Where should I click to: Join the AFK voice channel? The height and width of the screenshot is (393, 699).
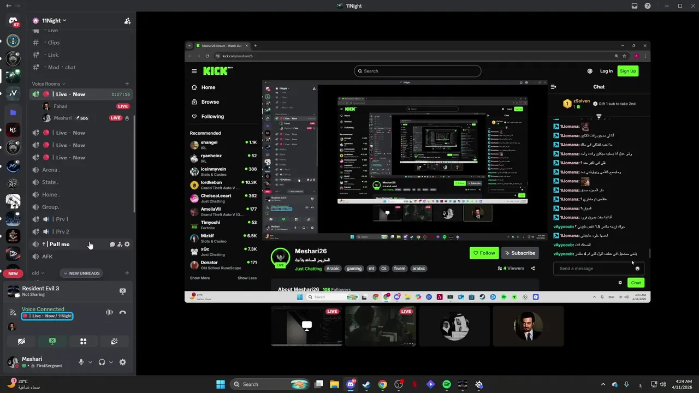(x=48, y=257)
